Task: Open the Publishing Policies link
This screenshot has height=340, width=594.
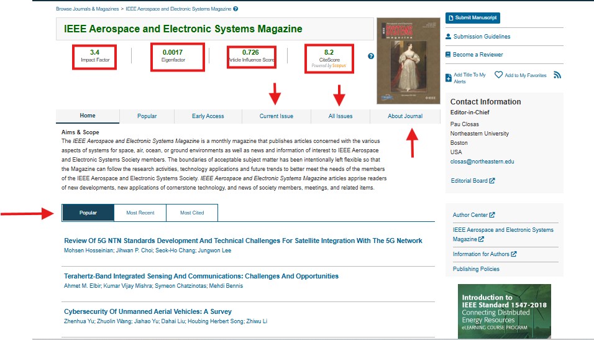Action: (x=476, y=269)
